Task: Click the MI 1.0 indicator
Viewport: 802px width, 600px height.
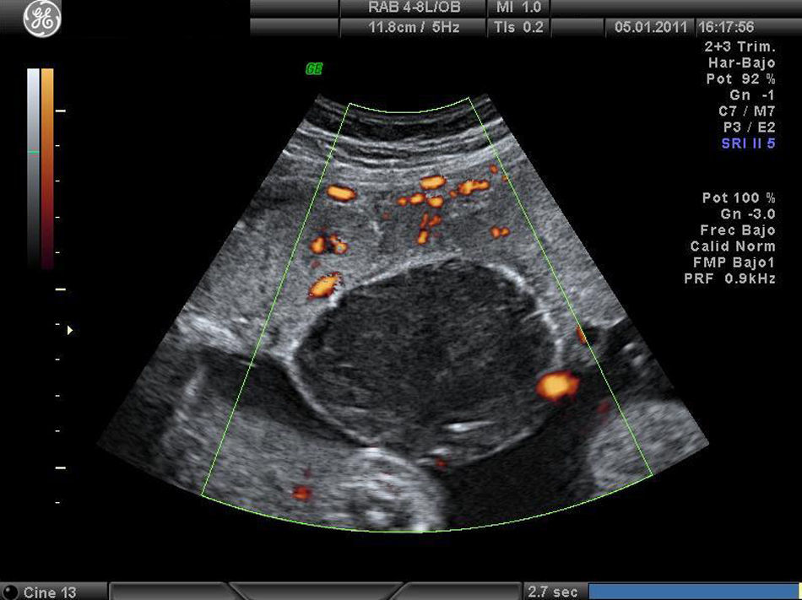Action: [x=518, y=8]
